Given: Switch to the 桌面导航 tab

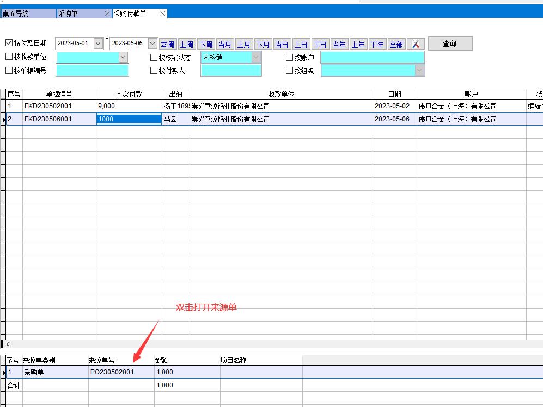Looking at the screenshot, I should pos(27,14).
